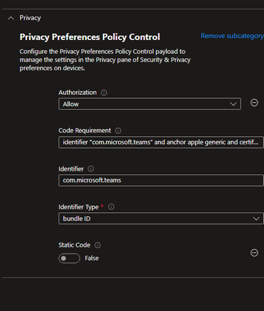Click the Privacy Preferences Policy Control heading
Image resolution: width=264 pixels, height=311 pixels.
click(x=90, y=37)
